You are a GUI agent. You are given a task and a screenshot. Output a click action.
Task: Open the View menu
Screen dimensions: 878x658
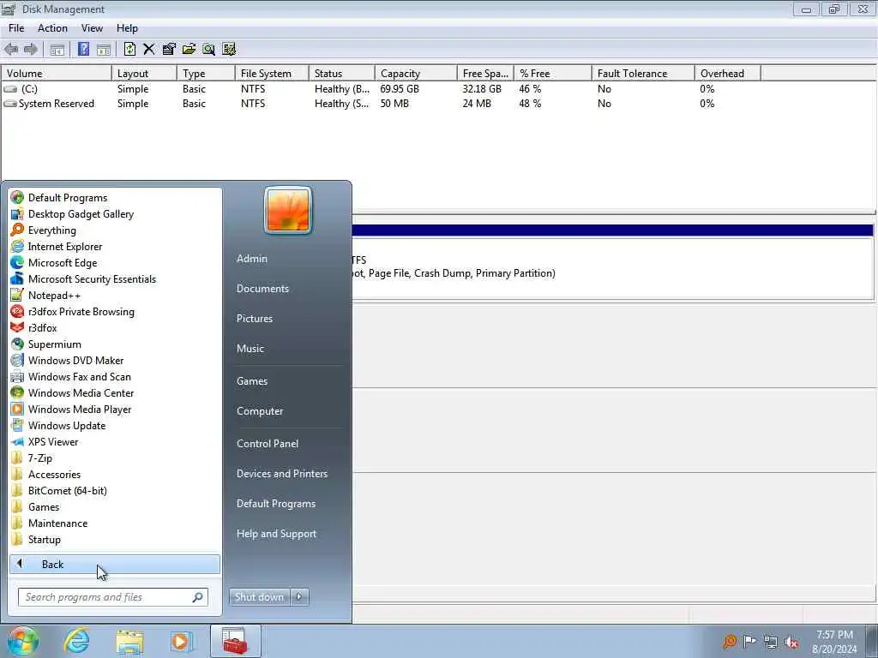pyautogui.click(x=92, y=28)
